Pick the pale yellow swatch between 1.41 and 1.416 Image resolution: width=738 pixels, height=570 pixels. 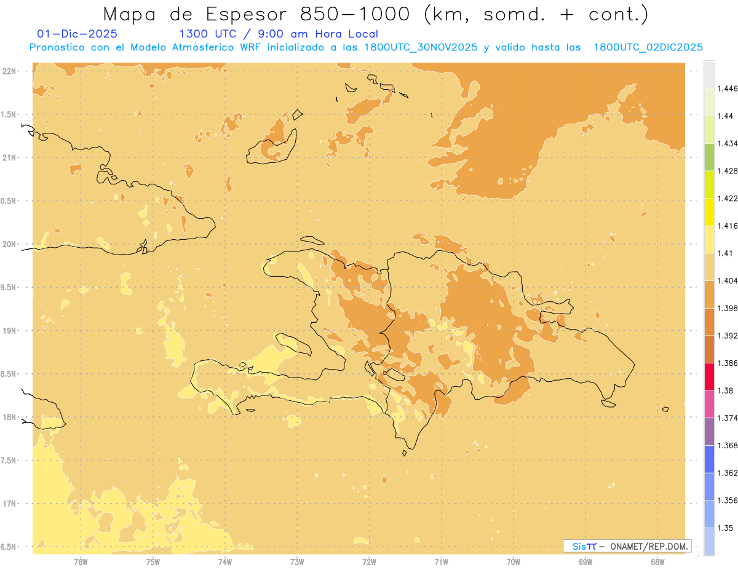click(709, 239)
